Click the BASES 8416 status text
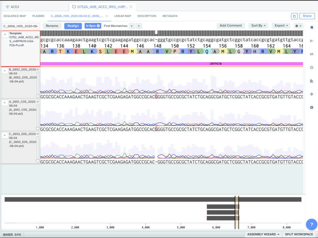318x238 pixels. click(x=12, y=235)
